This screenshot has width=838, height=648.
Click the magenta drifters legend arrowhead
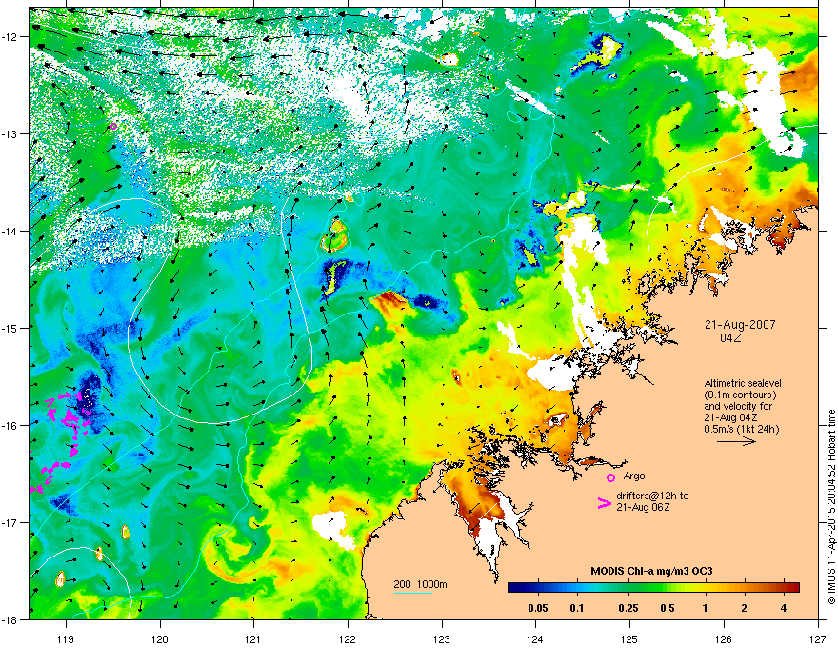click(604, 503)
